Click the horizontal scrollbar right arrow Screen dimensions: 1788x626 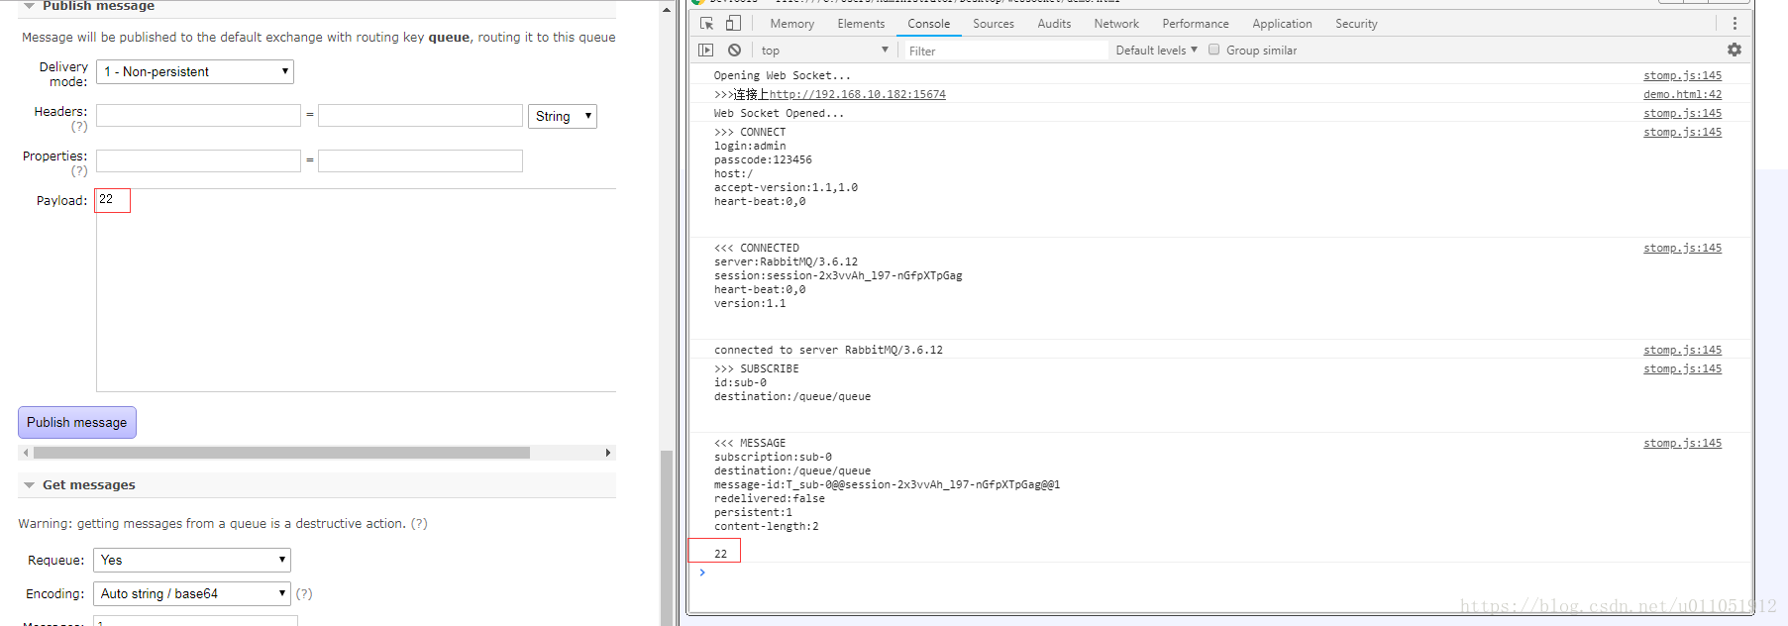click(x=608, y=453)
